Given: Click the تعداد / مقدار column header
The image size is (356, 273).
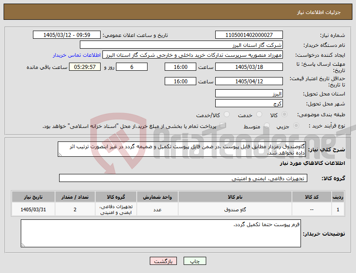Looking at the screenshot, I should (x=75, y=197).
